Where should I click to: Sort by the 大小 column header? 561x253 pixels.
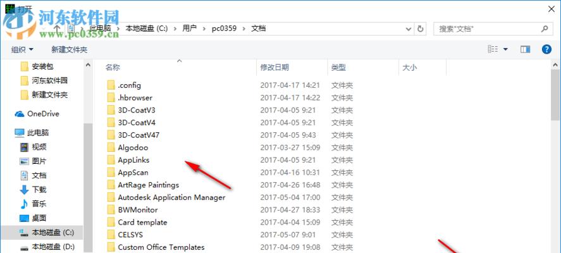coord(410,67)
